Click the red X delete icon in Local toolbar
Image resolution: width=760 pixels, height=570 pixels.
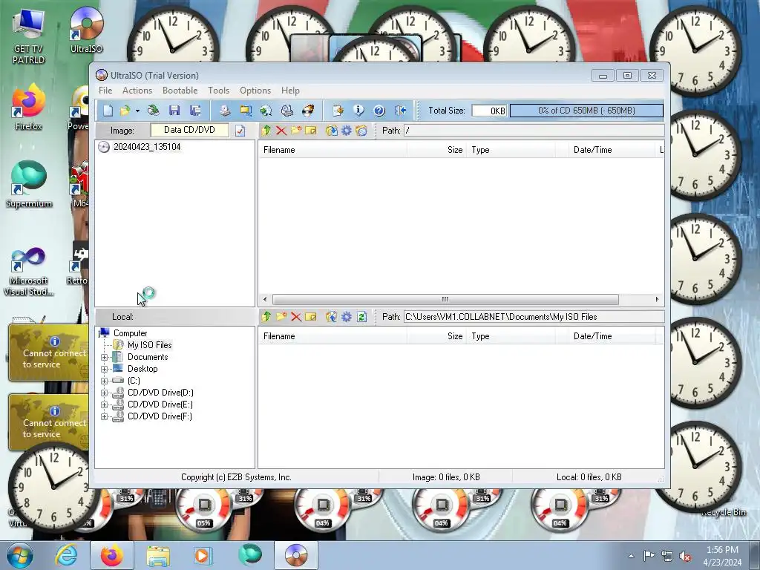point(296,317)
